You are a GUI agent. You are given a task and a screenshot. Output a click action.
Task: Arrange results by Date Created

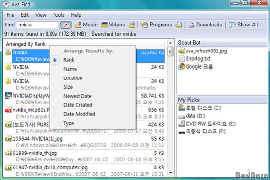[x=78, y=105]
